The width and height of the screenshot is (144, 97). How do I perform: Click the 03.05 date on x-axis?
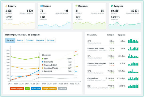[77, 84]
